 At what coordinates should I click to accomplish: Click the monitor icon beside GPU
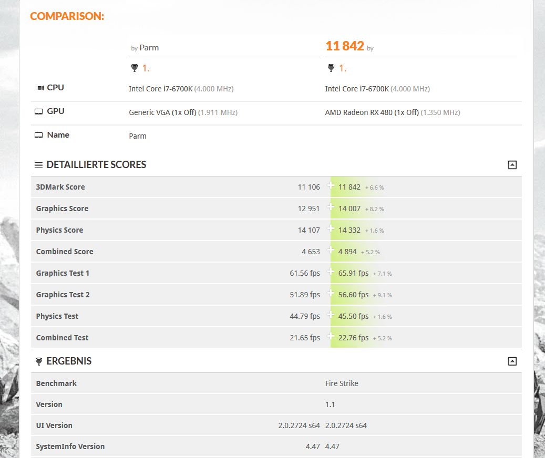click(38, 111)
